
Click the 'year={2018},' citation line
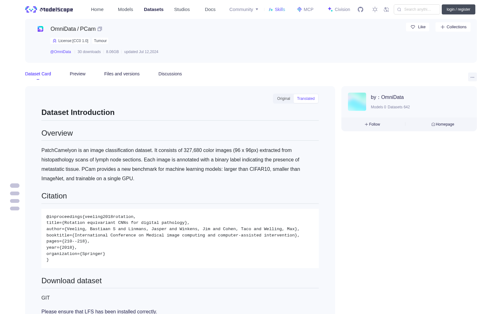tap(62, 247)
